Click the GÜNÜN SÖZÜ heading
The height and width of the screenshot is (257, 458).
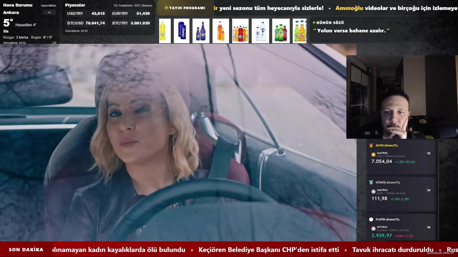point(330,22)
